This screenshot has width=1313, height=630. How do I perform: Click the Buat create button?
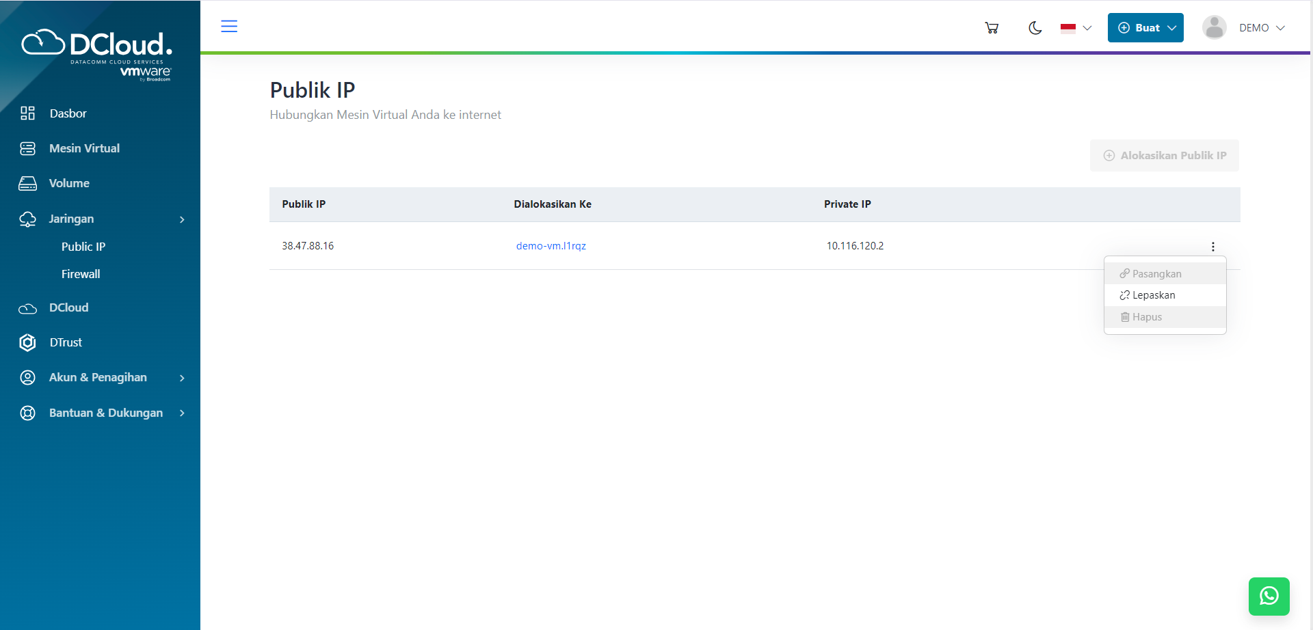[x=1145, y=28]
